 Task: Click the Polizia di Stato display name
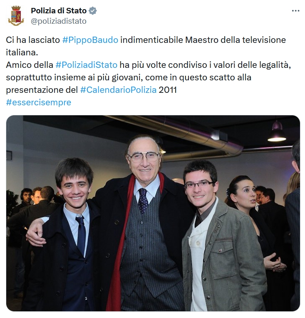[x=59, y=11]
